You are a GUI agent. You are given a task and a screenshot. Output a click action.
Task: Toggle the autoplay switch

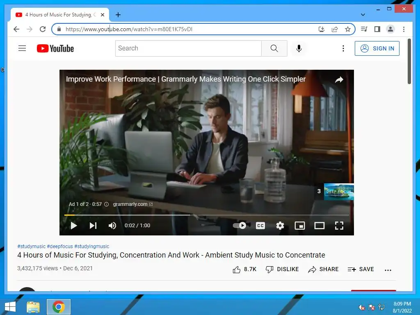coord(240,226)
